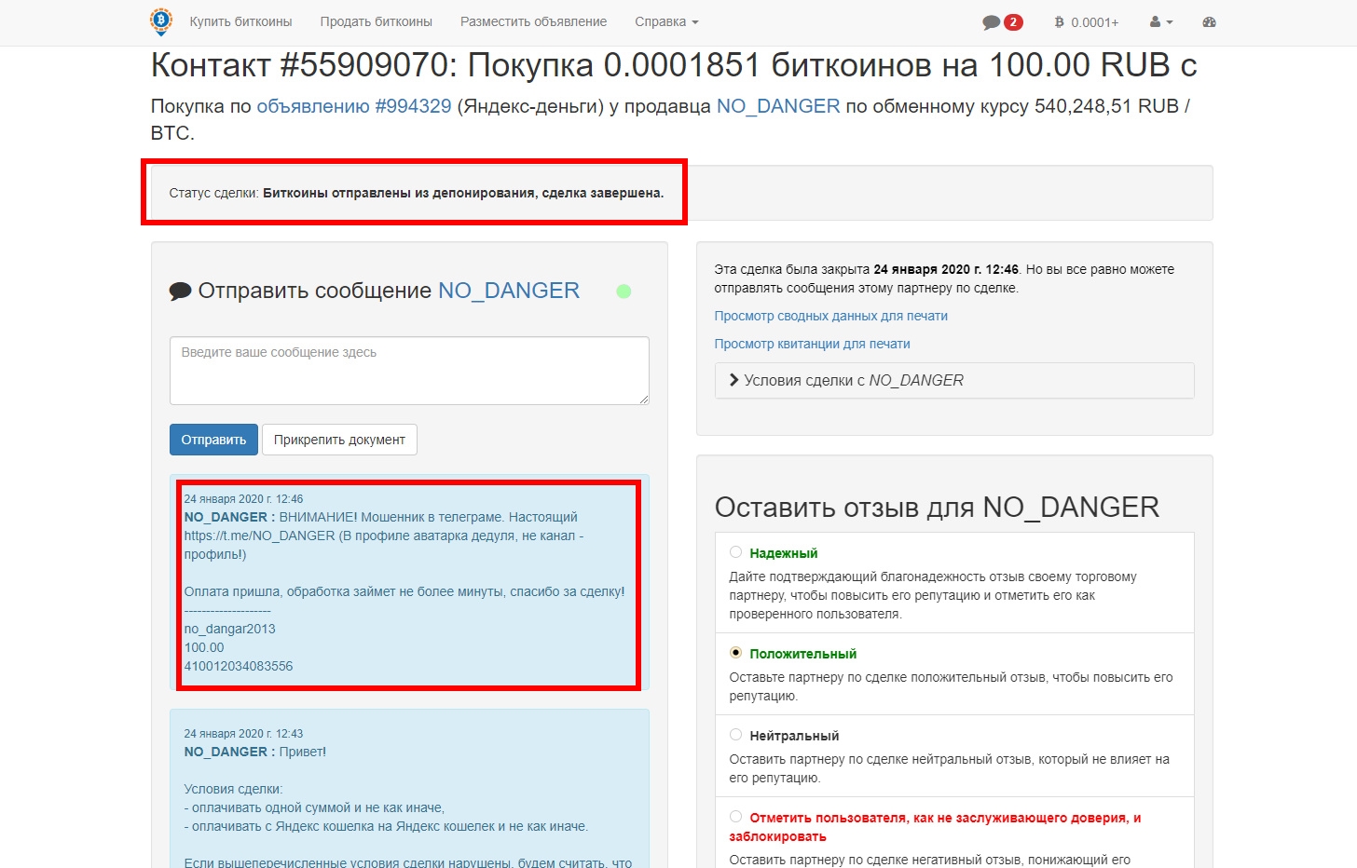Open the объявлению #994329 link

click(354, 106)
